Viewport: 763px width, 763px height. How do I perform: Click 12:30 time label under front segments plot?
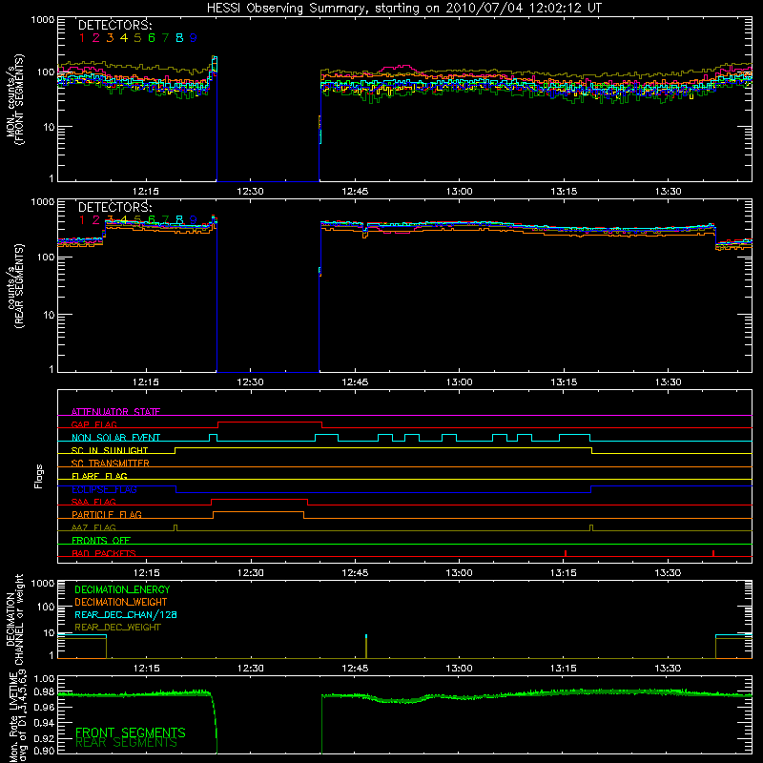(x=250, y=192)
